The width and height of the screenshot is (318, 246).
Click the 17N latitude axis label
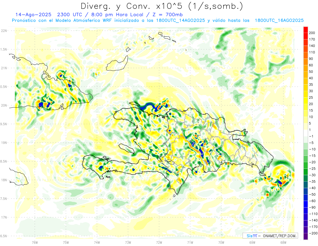coord(4,217)
